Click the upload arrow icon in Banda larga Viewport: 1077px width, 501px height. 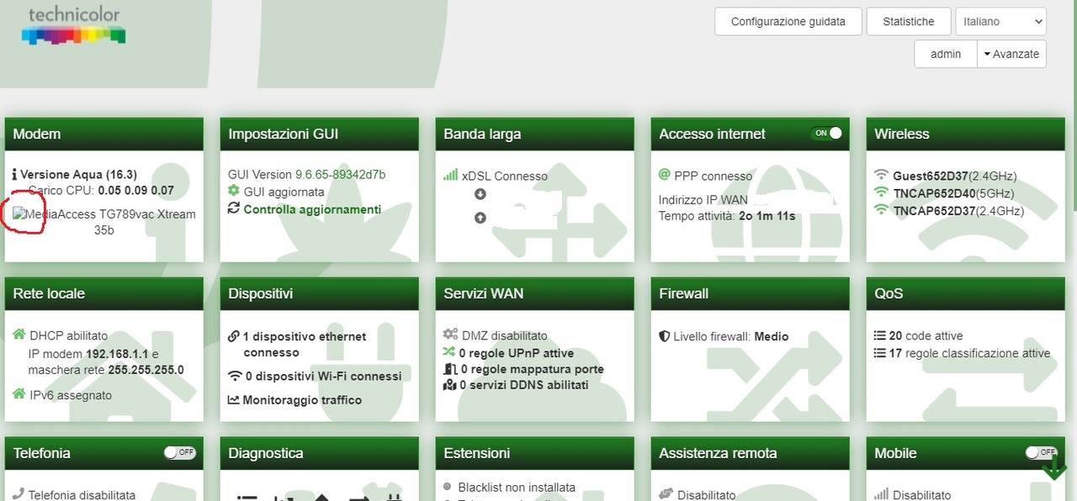pyautogui.click(x=480, y=218)
